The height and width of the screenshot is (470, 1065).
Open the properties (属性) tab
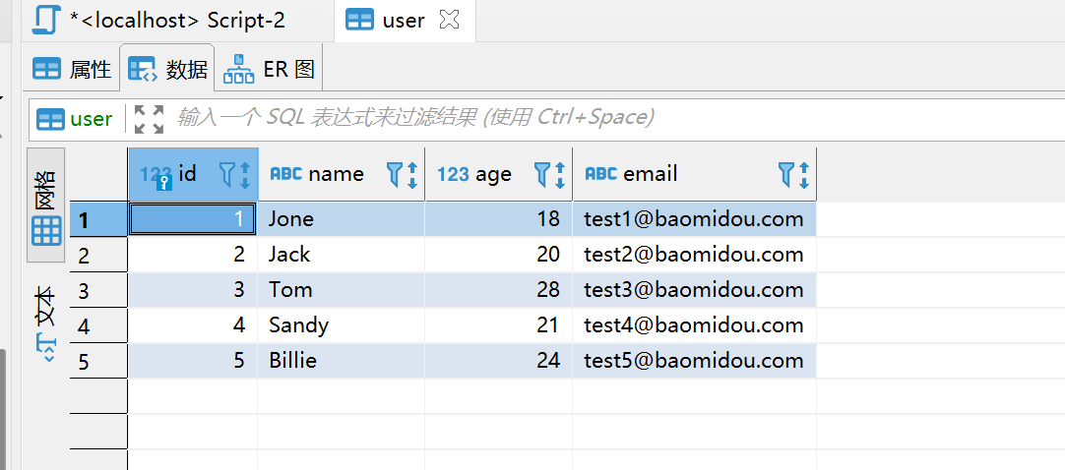72,69
